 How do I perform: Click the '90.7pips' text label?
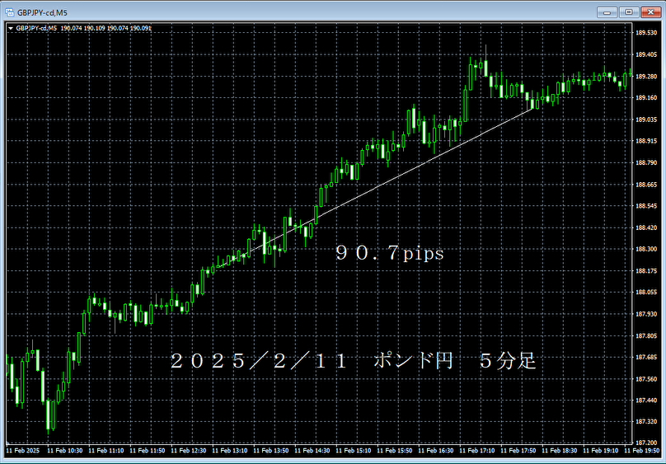coord(390,254)
